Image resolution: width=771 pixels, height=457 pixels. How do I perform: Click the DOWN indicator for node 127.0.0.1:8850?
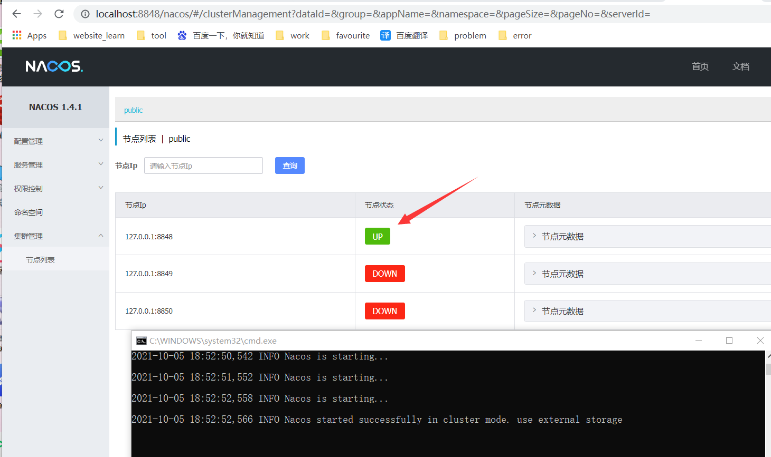pyautogui.click(x=384, y=310)
